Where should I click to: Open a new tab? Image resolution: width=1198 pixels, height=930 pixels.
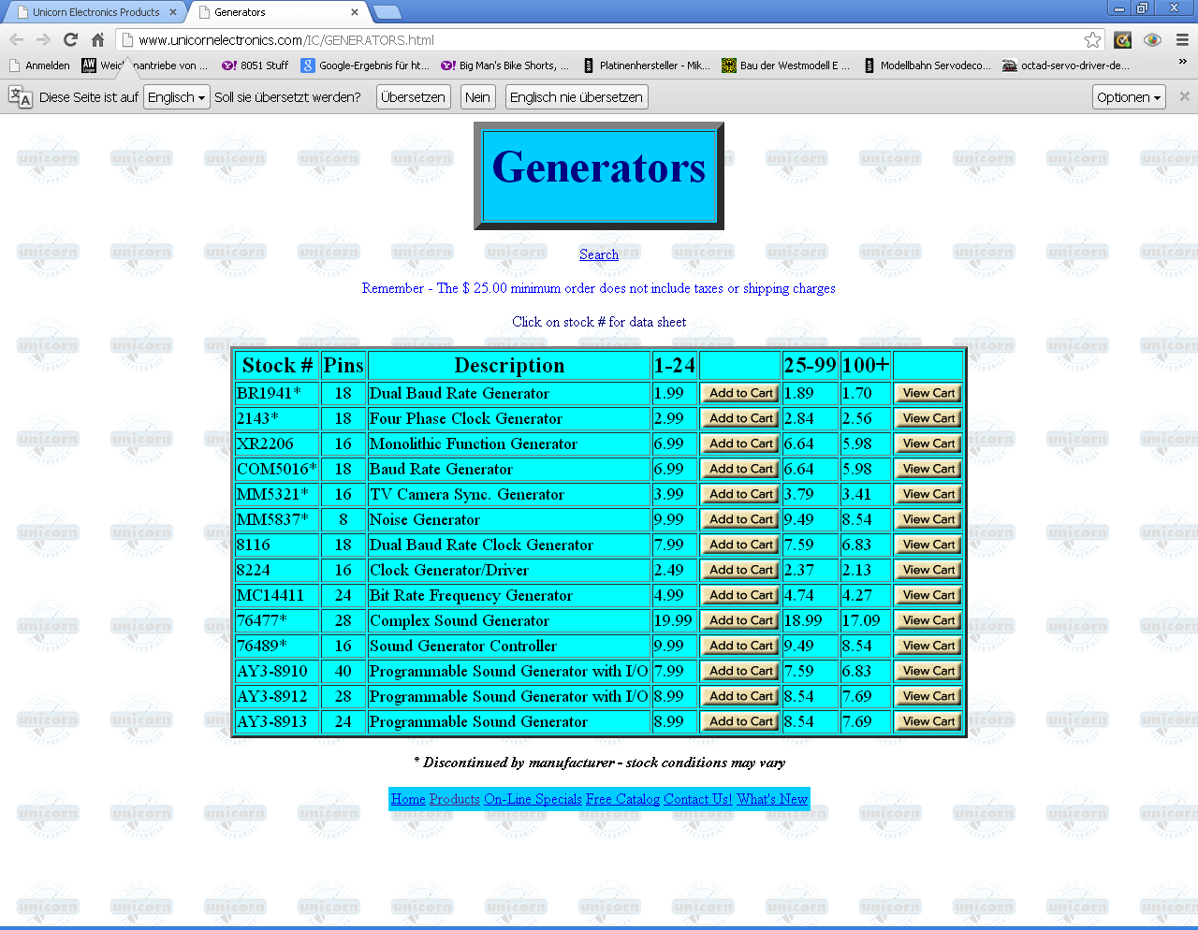pos(387,12)
